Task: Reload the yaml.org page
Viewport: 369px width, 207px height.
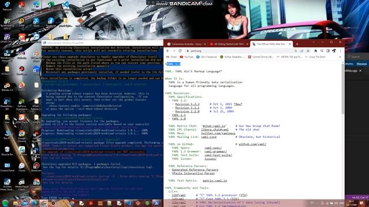Action: [x=180, y=51]
